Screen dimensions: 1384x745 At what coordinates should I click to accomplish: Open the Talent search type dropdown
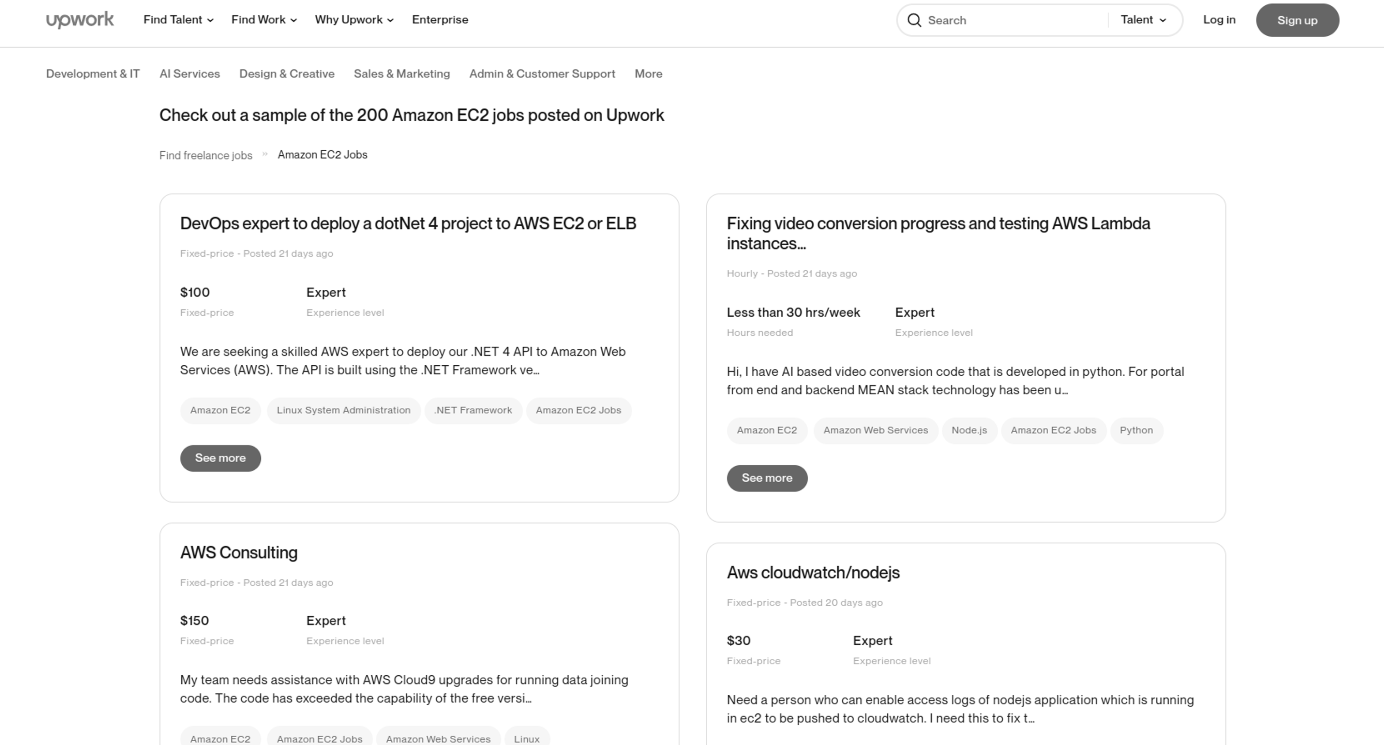[x=1143, y=20]
